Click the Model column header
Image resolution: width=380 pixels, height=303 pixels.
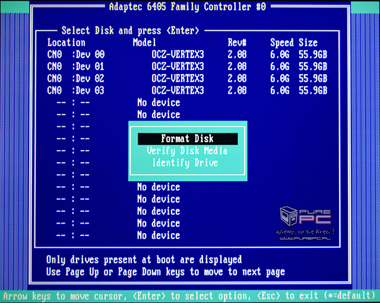(144, 43)
